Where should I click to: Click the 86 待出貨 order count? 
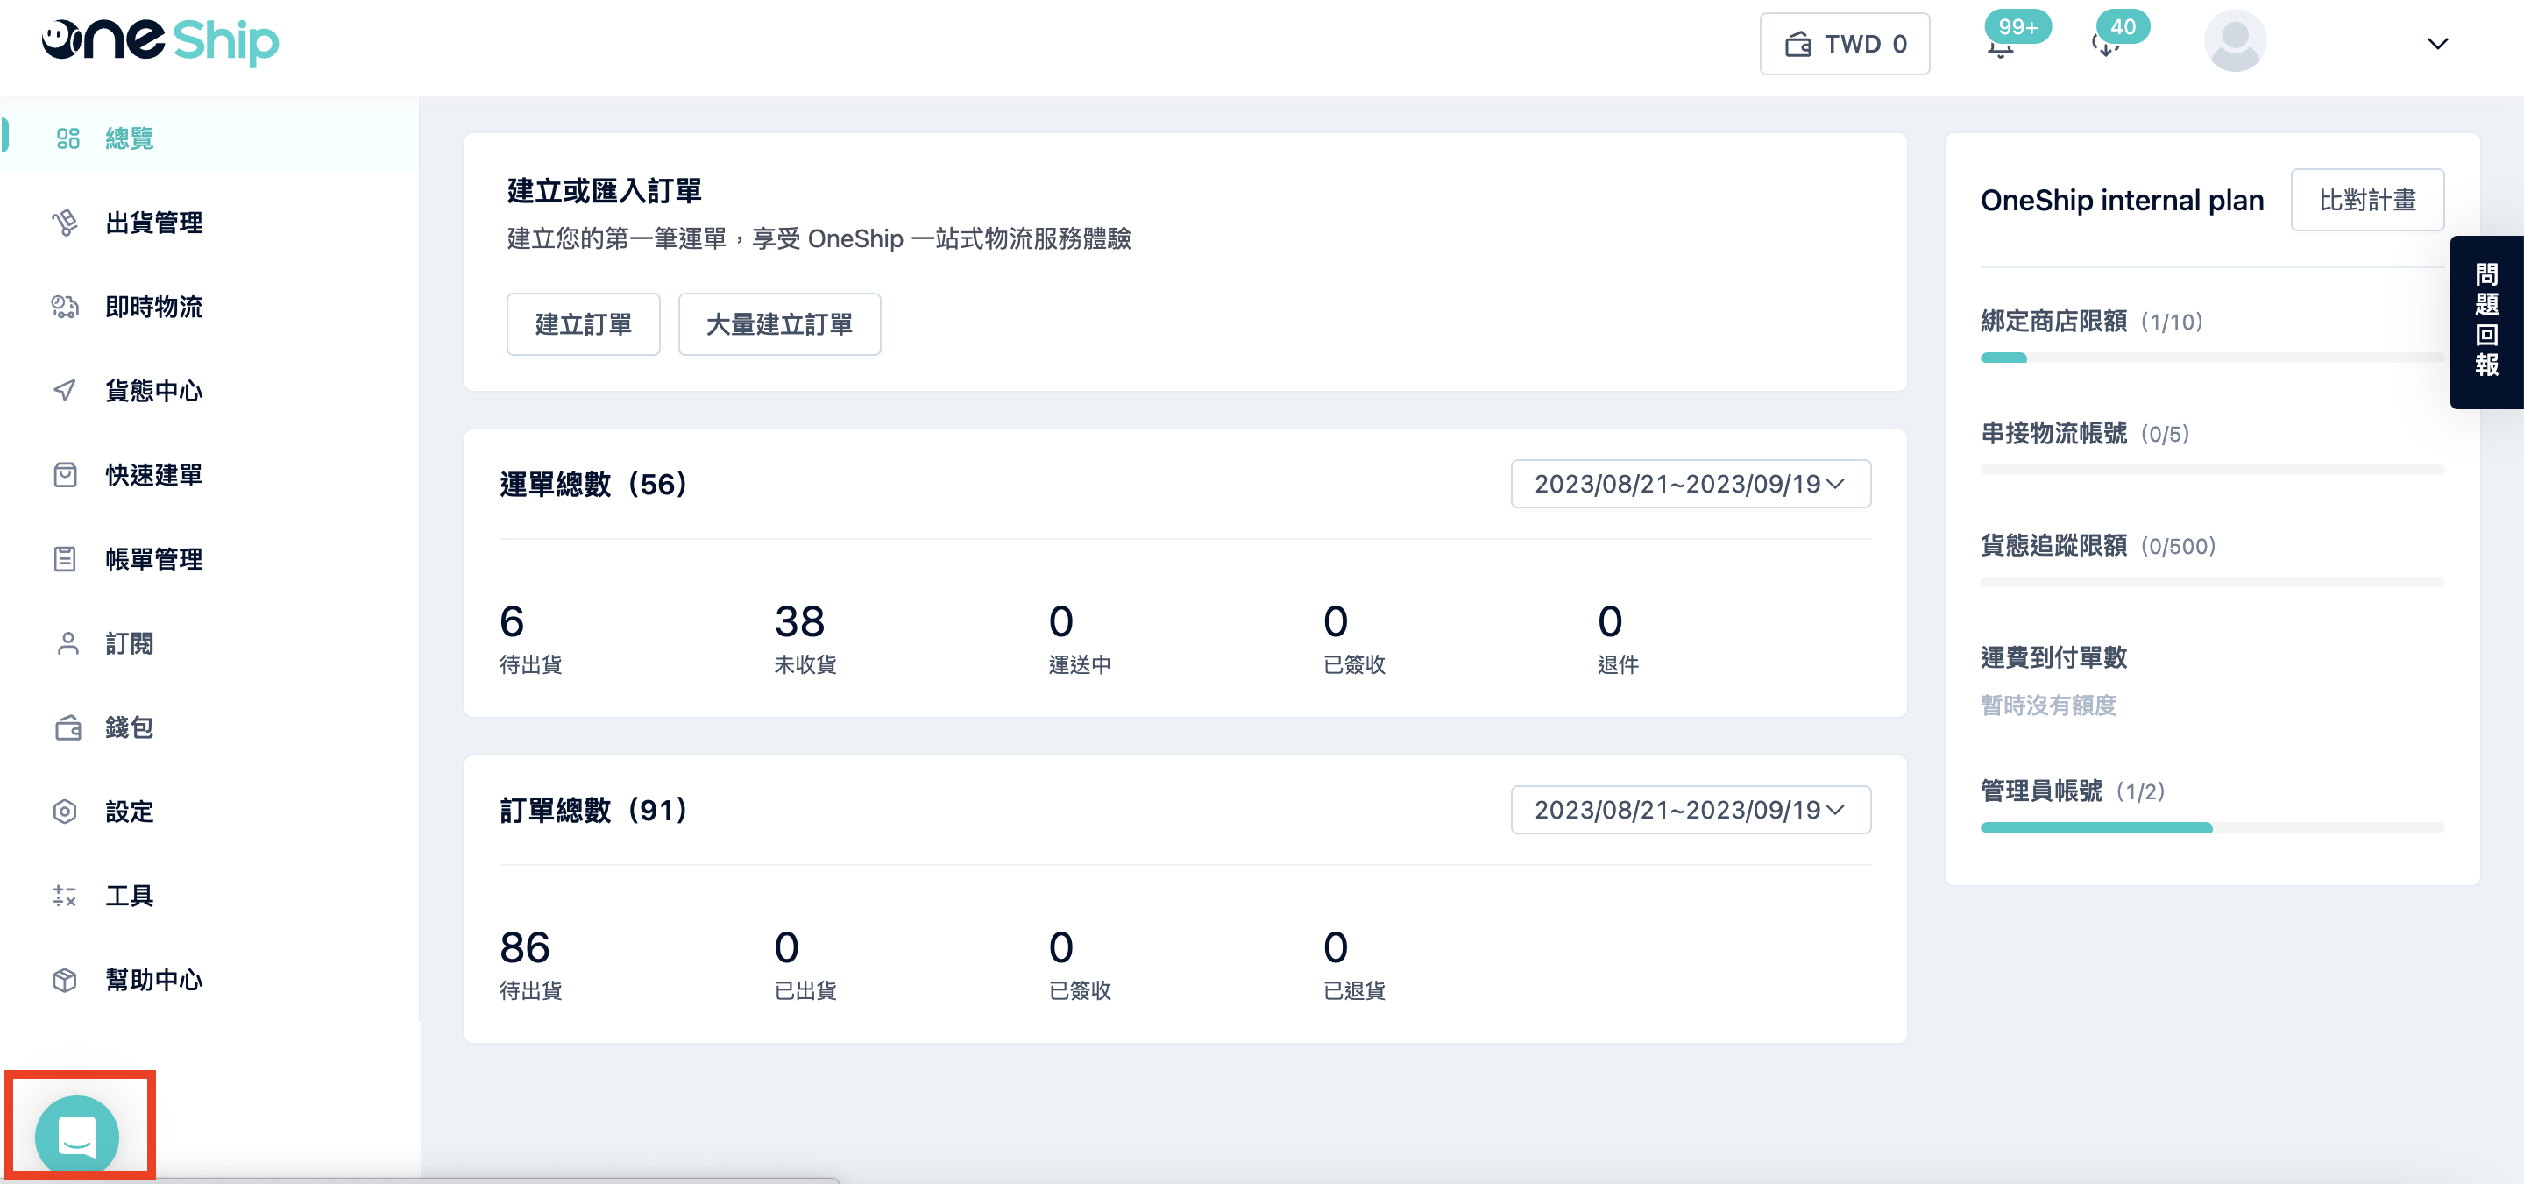(531, 964)
